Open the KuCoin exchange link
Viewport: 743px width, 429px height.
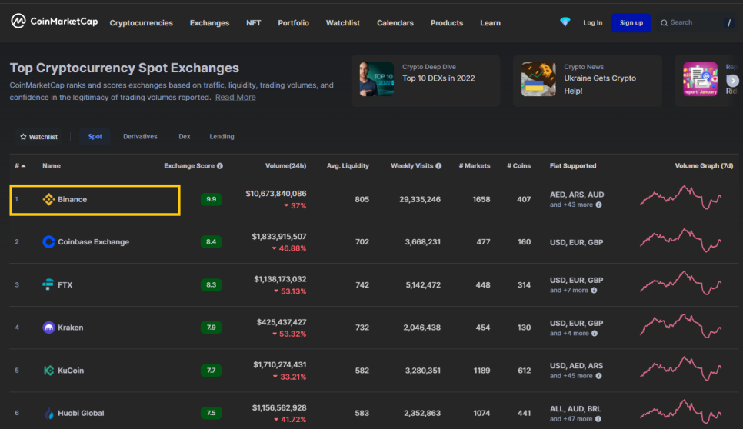[71, 371]
